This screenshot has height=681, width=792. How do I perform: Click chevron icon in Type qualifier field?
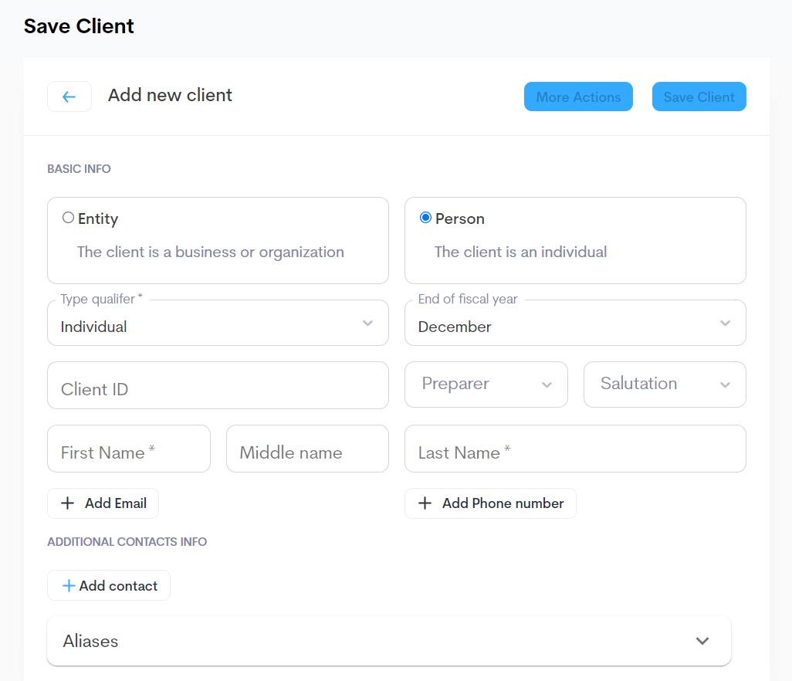coord(367,324)
